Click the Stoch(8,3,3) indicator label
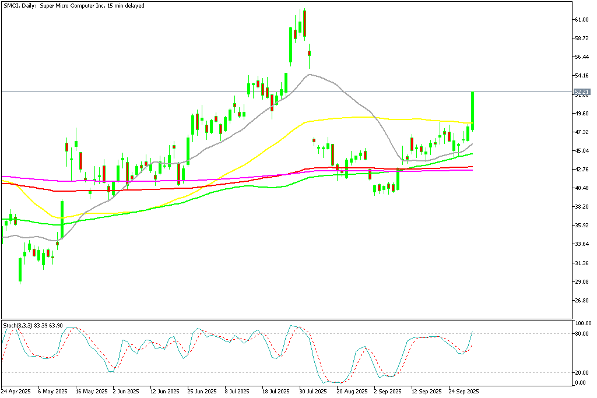This screenshot has height=398, width=597. (33, 325)
